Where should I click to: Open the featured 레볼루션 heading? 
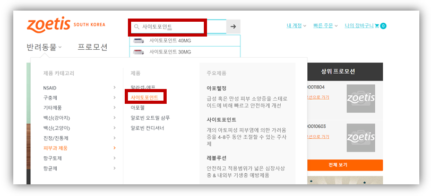pos(217,158)
